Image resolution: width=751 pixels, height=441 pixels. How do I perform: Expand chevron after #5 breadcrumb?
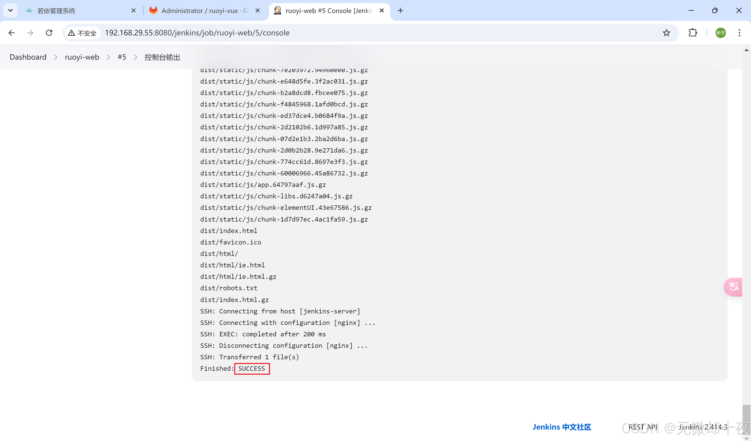pos(136,57)
